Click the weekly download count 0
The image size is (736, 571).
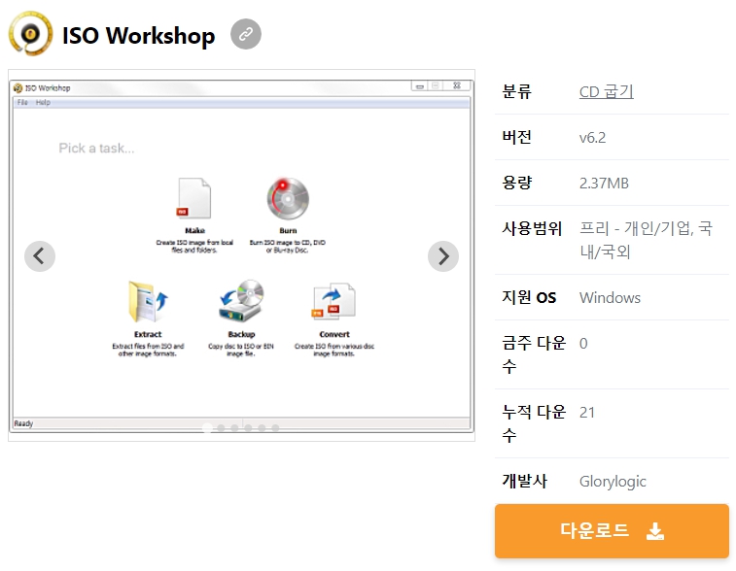(583, 344)
